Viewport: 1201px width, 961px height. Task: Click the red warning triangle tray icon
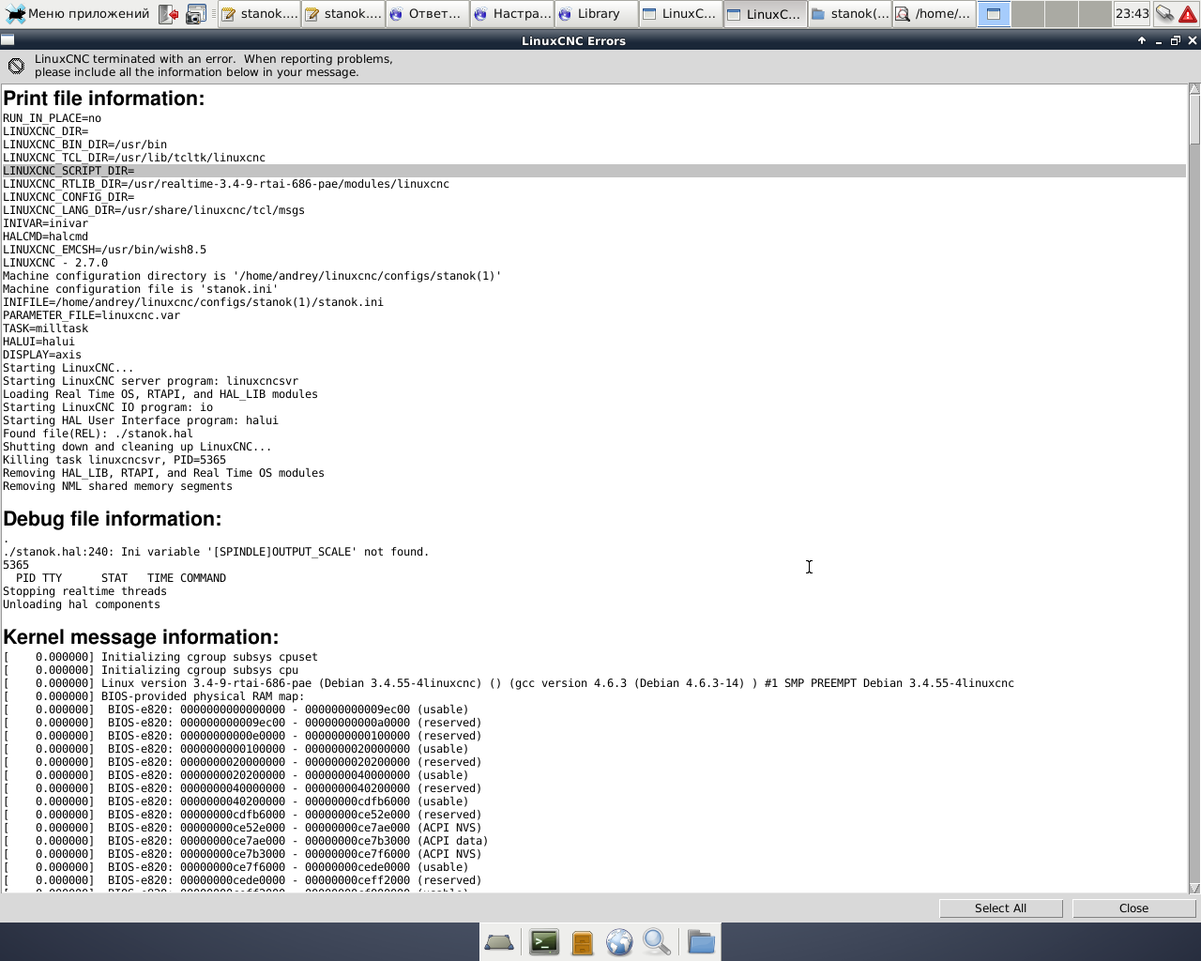coord(1188,14)
